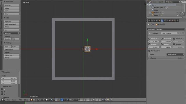This screenshot has height=104, width=186.
Task: Open the Material properties tab icon
Action: coord(170,21)
